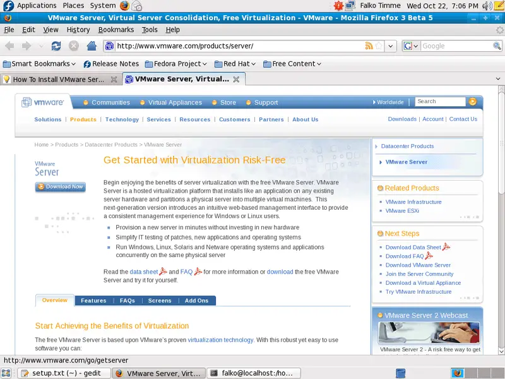Click the RSS feed icon in address bar
Screen dimensions: 505x379
(x=369, y=45)
